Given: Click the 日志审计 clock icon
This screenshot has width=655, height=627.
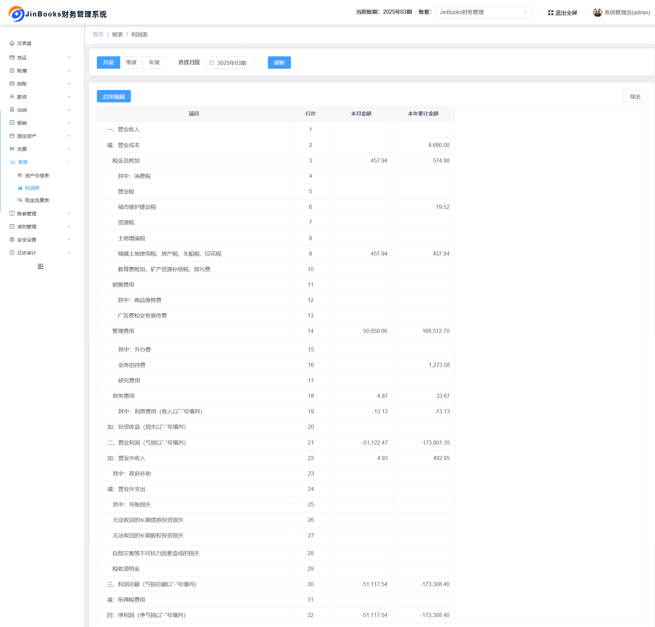Looking at the screenshot, I should [x=12, y=253].
